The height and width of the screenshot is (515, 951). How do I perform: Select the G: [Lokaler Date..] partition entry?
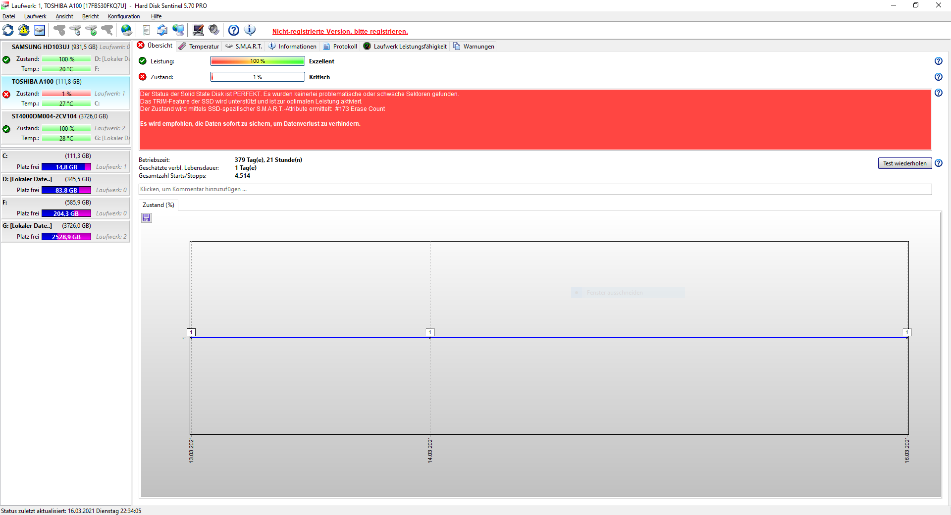pos(66,231)
